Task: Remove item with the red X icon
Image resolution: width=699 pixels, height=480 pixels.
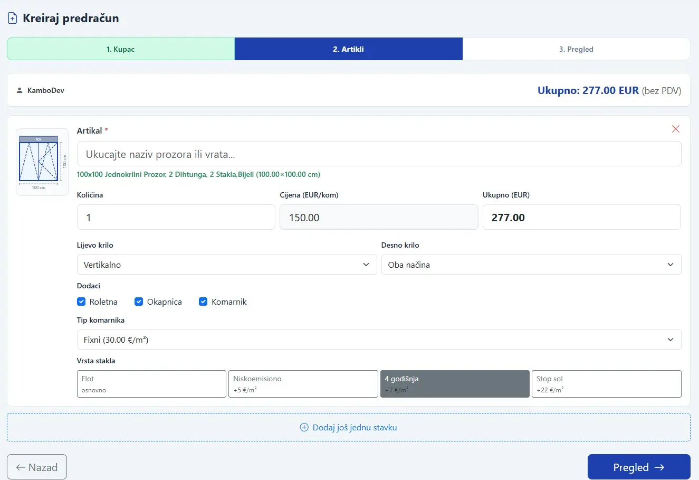Action: pos(675,129)
